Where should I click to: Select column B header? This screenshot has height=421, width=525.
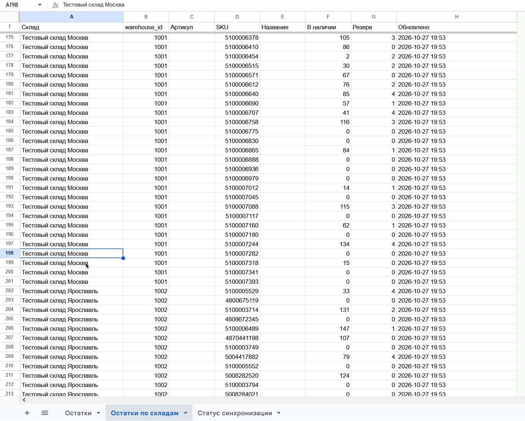pos(146,17)
